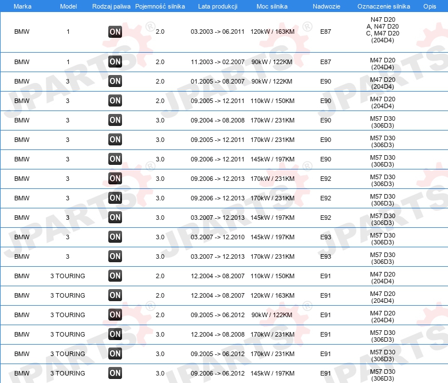Select 145kW / 197KM in the E93 row

[x=272, y=237]
